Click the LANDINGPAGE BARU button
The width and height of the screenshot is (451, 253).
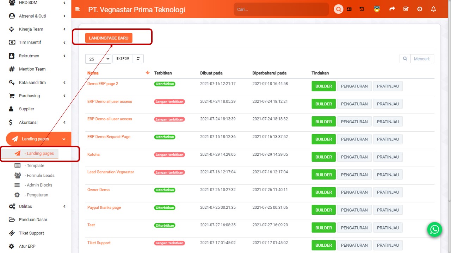pyautogui.click(x=109, y=38)
